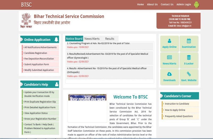Switch to the Results tab
The width and height of the screenshot is (213, 139).
pyautogui.click(x=109, y=39)
